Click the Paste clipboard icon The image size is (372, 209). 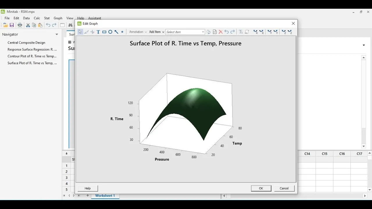point(40,25)
